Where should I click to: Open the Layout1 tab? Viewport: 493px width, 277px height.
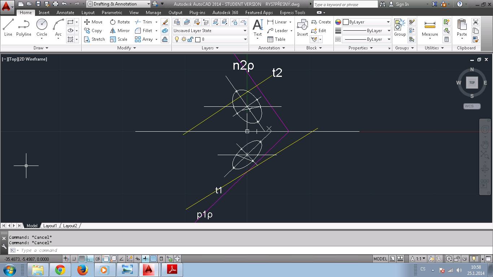(50, 225)
